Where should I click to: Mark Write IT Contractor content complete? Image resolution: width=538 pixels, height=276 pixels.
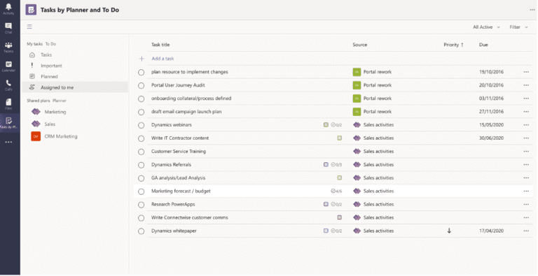pos(141,138)
